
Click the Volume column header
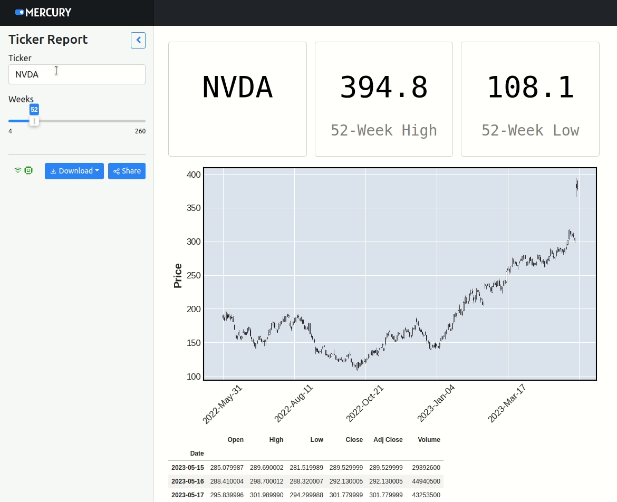point(429,439)
